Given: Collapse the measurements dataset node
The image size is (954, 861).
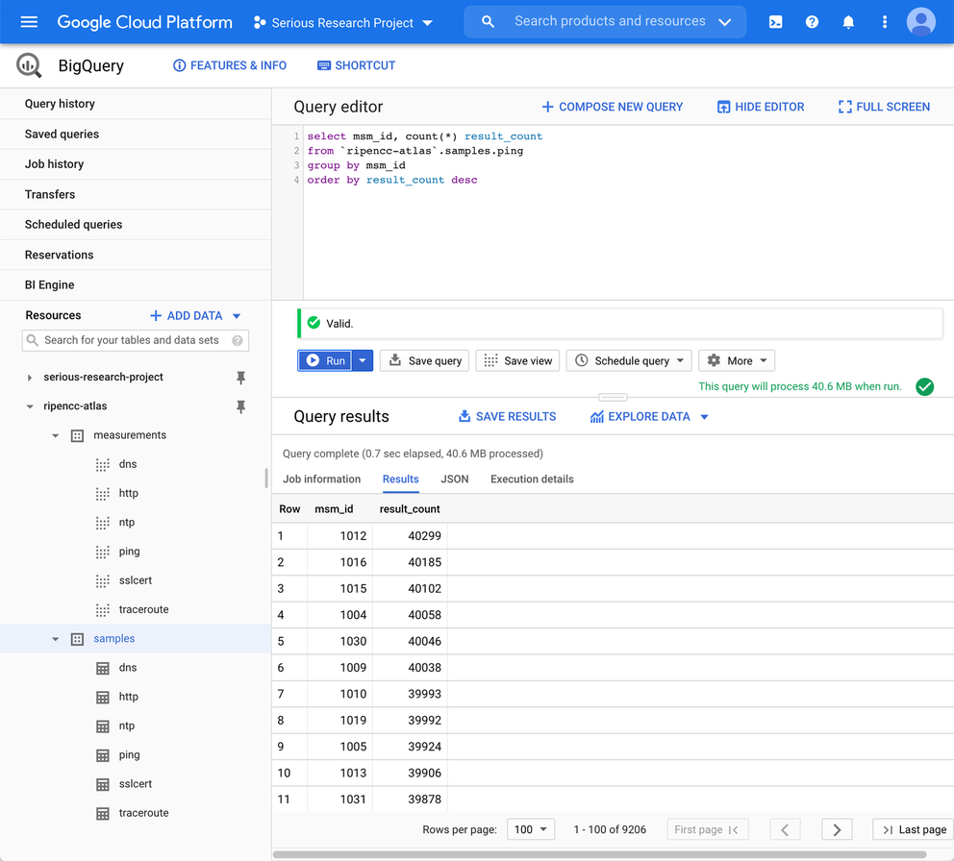Looking at the screenshot, I should (56, 435).
